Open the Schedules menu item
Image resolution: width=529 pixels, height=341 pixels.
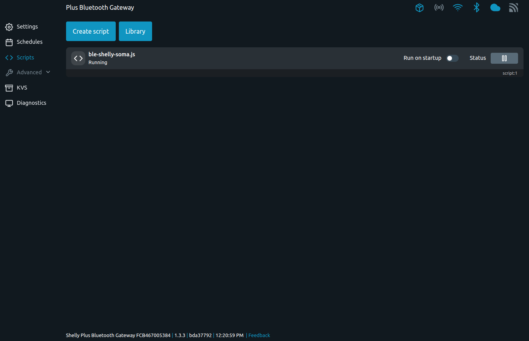tap(30, 42)
